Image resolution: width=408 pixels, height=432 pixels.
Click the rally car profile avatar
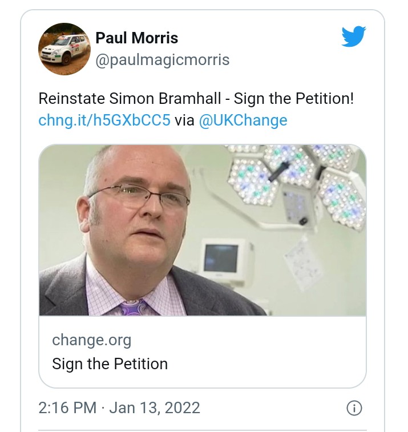pyautogui.click(x=64, y=49)
